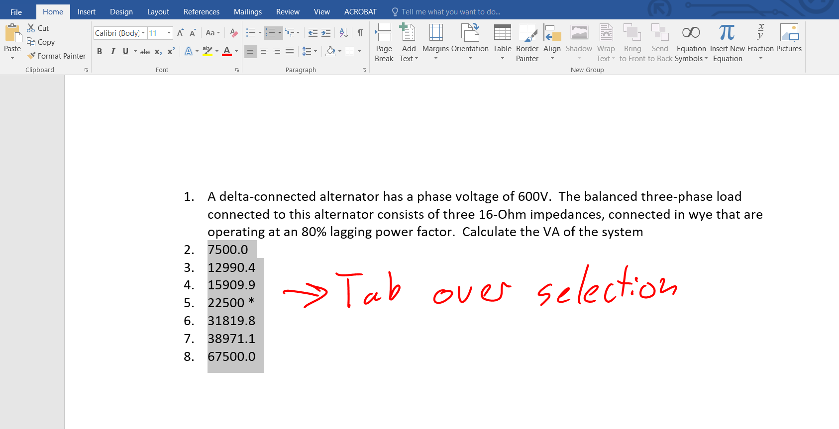Switch to the Design tab
This screenshot has width=839, height=429.
pos(121,12)
